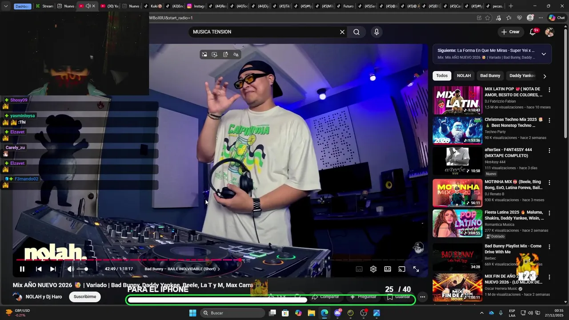Click the third overlay icon above the video

pyautogui.click(x=225, y=55)
